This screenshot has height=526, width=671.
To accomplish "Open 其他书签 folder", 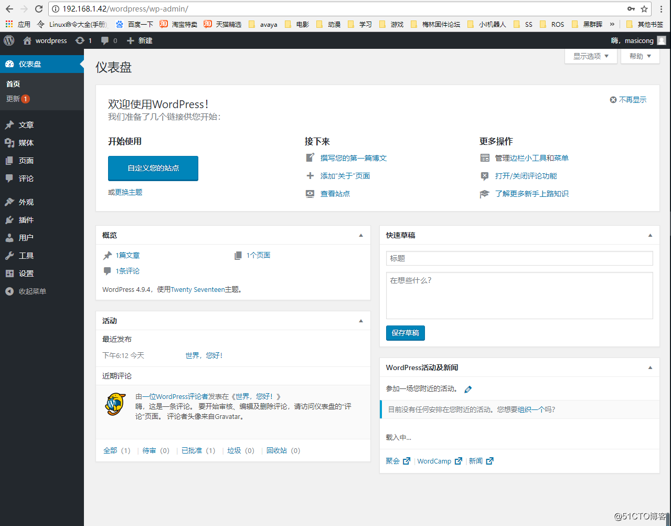I will pos(645,24).
